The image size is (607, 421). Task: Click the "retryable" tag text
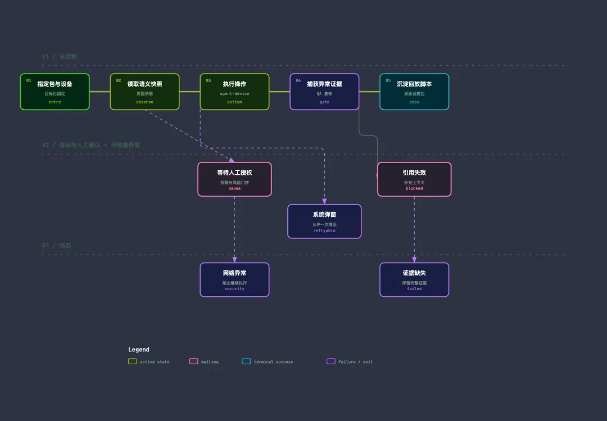[x=324, y=231]
